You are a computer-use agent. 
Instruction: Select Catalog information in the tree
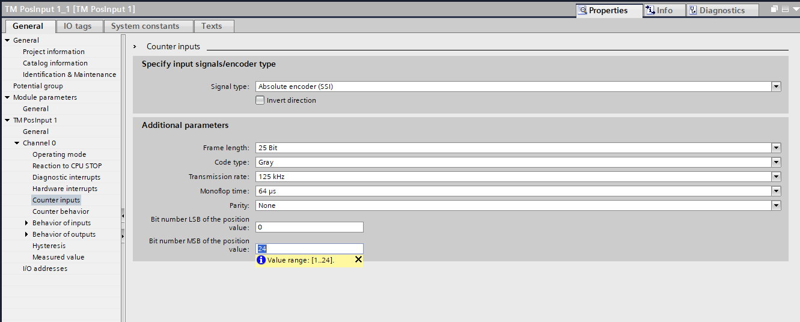click(x=55, y=63)
